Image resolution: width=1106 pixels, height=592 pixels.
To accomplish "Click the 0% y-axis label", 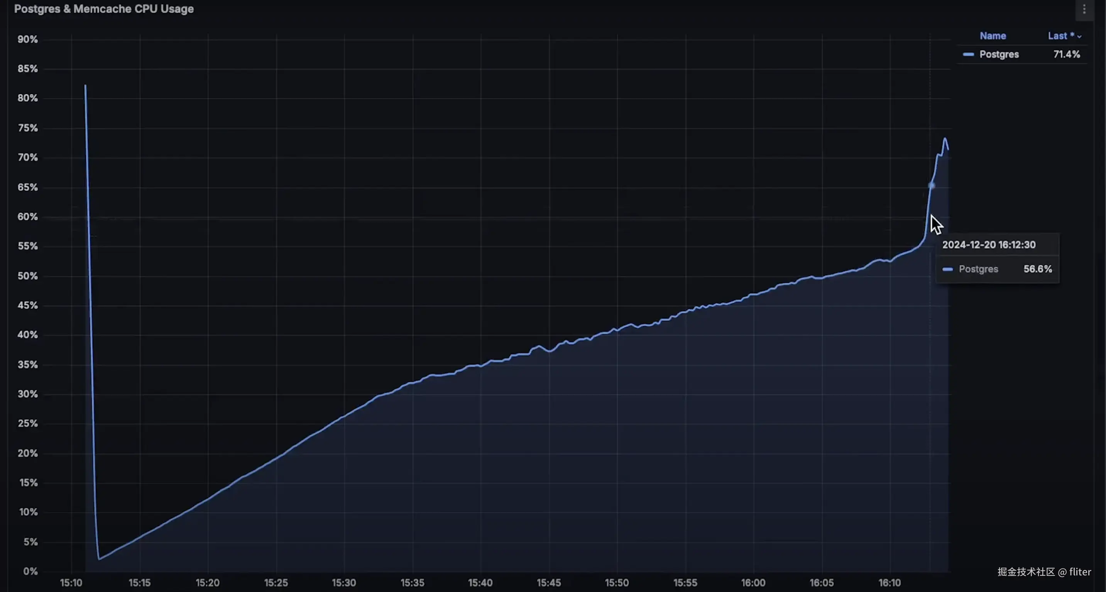I will [30, 572].
